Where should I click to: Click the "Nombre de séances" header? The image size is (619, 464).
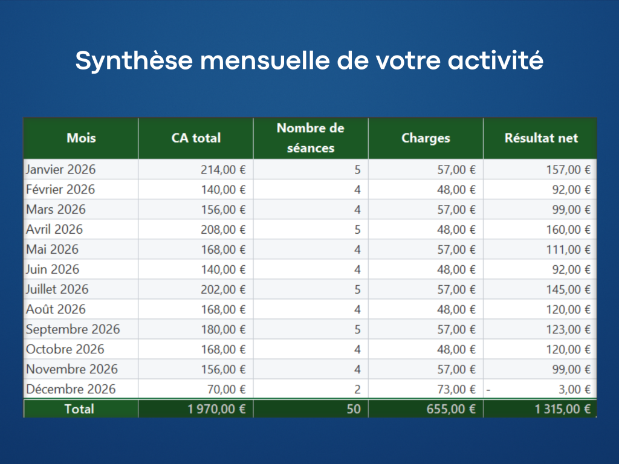click(311, 138)
